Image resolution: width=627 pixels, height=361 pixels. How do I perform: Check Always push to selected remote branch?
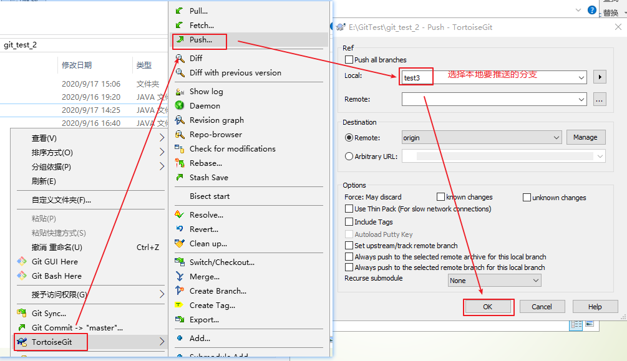(x=349, y=267)
